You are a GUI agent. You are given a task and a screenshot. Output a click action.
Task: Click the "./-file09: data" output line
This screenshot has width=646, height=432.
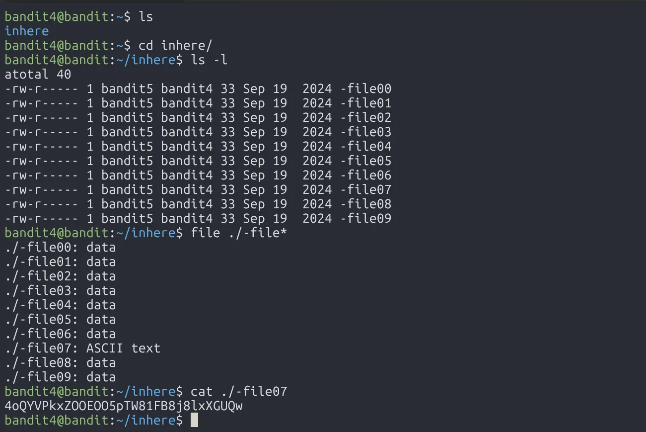60,377
